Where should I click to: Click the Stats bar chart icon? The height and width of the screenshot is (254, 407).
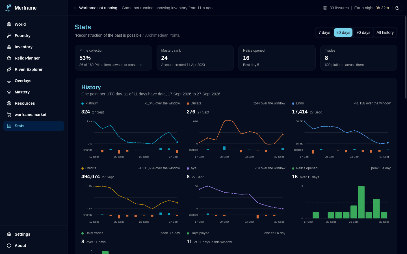pos(9,126)
